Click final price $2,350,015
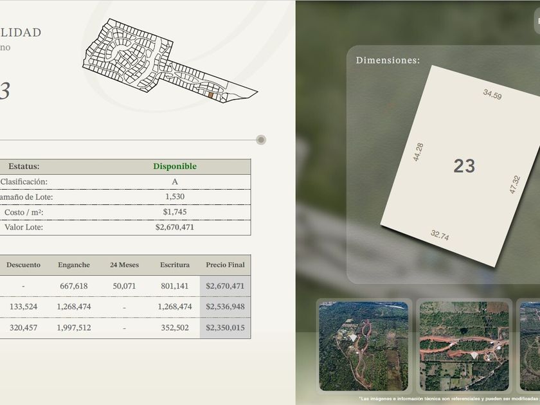 [x=225, y=327]
